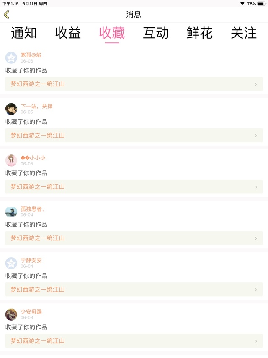Open username link 宁静安安
The height and width of the screenshot is (358, 268).
pos(31,260)
